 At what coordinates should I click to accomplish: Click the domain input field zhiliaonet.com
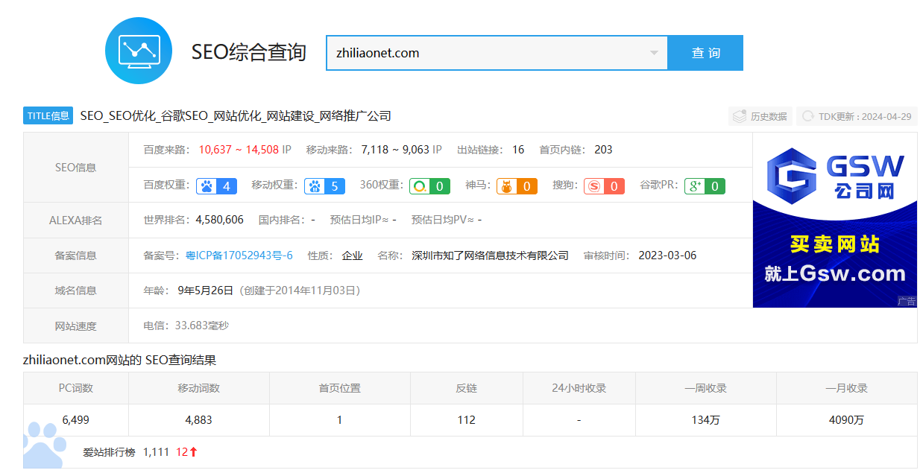[x=485, y=53]
